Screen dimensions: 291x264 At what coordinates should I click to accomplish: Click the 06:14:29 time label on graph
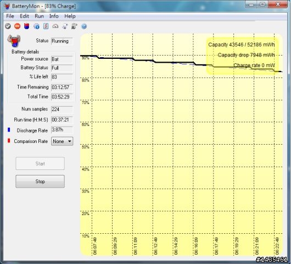tap(176, 246)
